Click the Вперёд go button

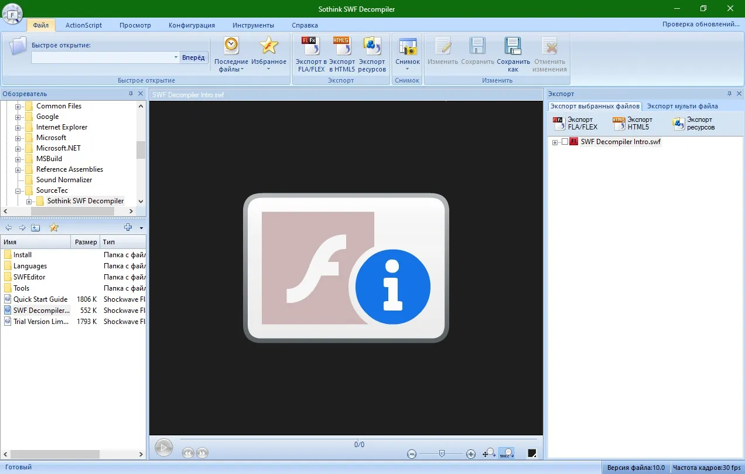tap(194, 57)
